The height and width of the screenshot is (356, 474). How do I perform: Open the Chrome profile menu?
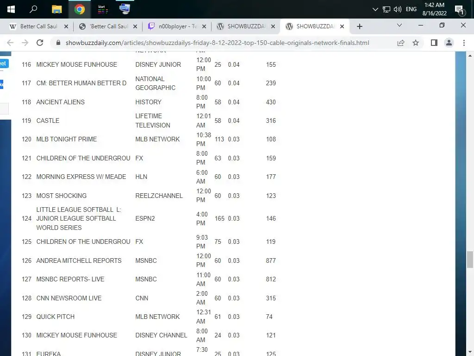pos(449,43)
